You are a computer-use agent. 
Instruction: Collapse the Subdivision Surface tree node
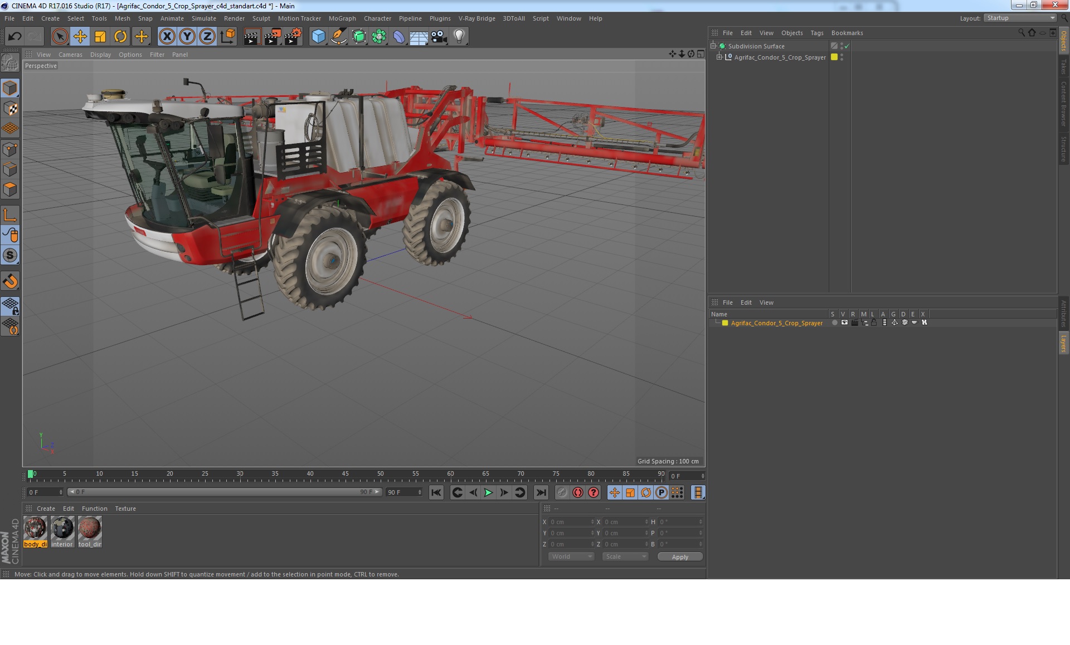point(713,46)
